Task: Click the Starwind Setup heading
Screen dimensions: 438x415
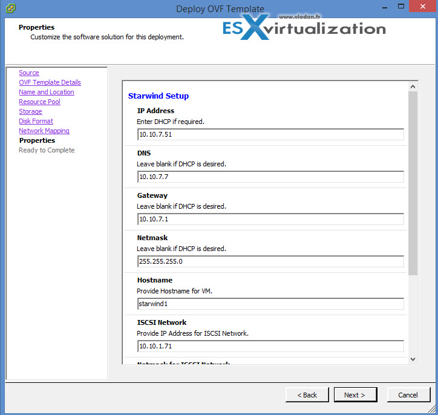Action: [x=159, y=96]
